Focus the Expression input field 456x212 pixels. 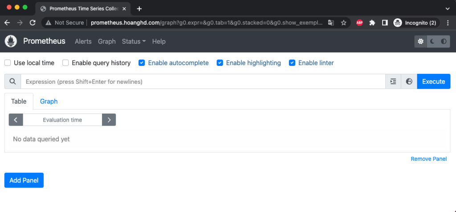click(x=203, y=82)
